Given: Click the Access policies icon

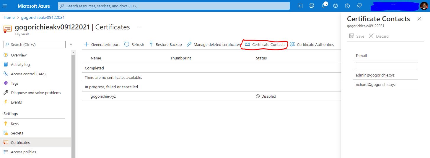Looking at the screenshot, I should tap(6, 152).
